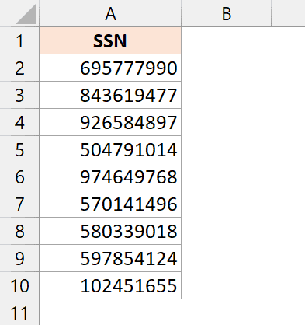
Task: Pick the cell showing 570141496
Action: (x=110, y=204)
